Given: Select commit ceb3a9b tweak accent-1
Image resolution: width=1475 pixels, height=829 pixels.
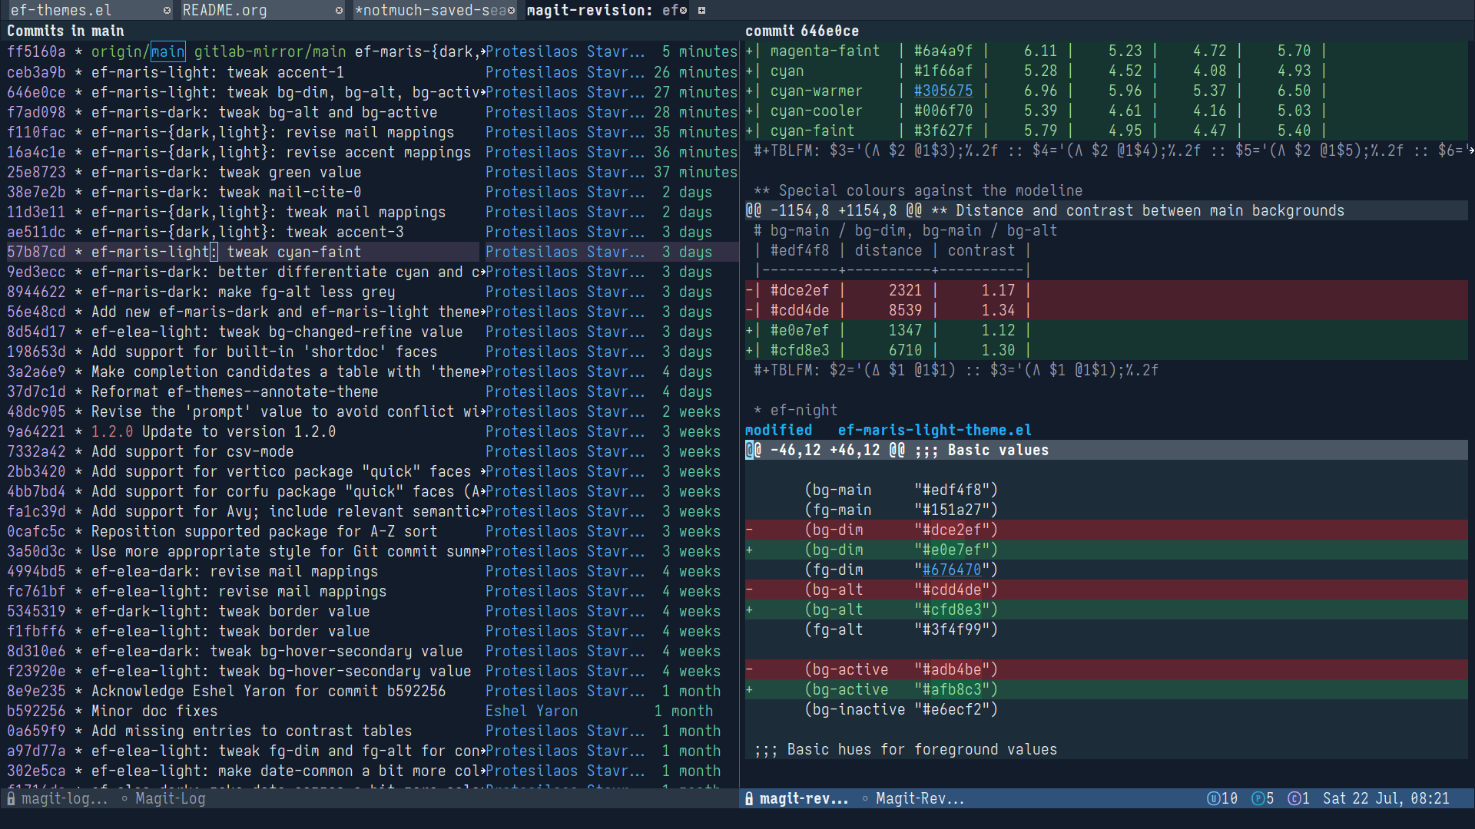Looking at the screenshot, I should click(372, 72).
